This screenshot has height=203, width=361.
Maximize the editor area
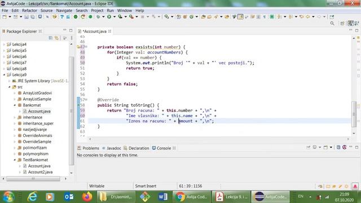(x=357, y=30)
